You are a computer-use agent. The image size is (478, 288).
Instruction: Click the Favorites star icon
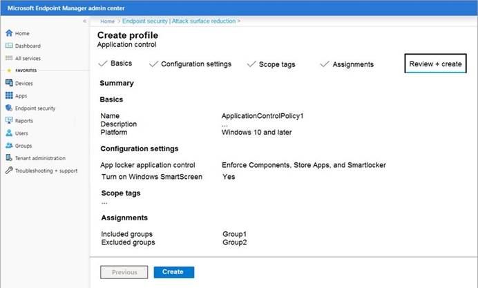[x=9, y=70]
